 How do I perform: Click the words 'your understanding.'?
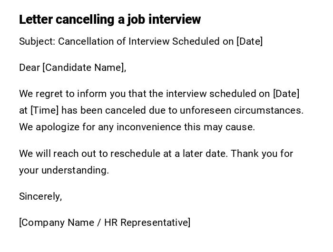[64, 170]
